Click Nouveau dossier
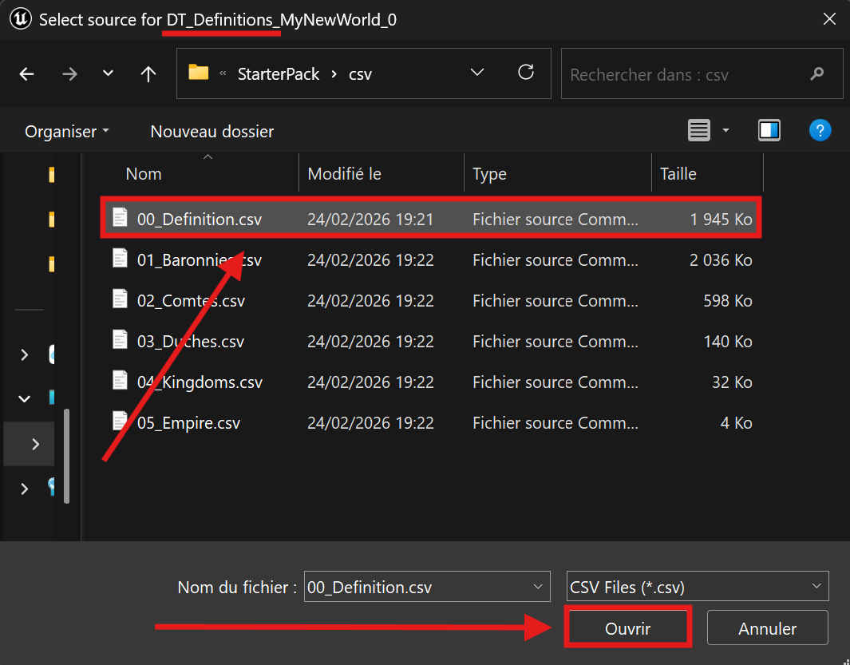This screenshot has width=850, height=665. [212, 131]
